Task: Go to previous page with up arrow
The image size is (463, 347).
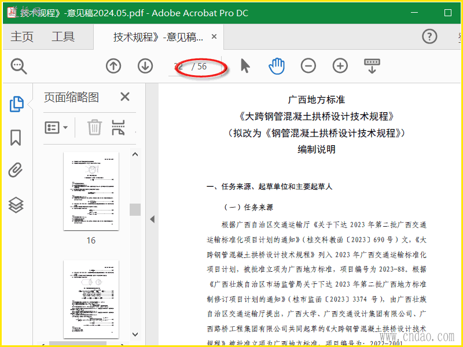Action: point(113,66)
